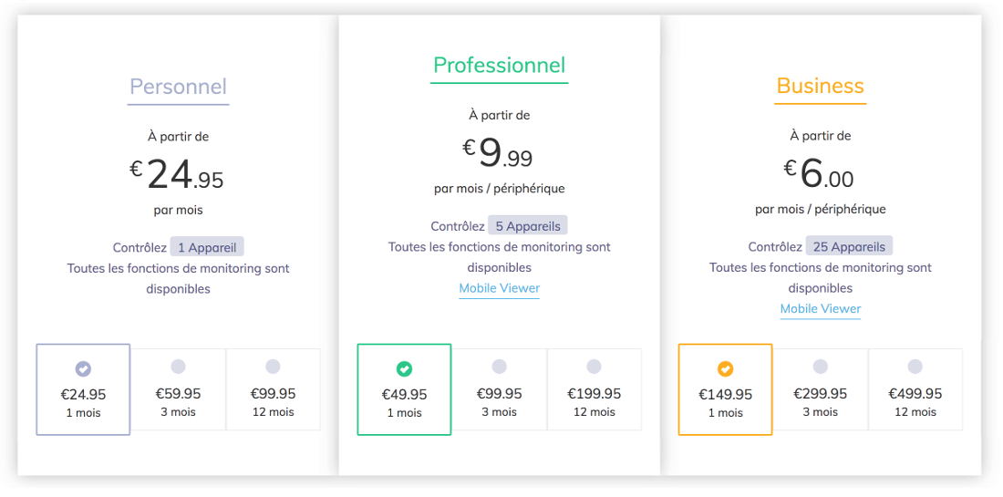Pick Business 3 mois radio at €299.95
Image resolution: width=1003 pixels, height=497 pixels.
tap(820, 367)
